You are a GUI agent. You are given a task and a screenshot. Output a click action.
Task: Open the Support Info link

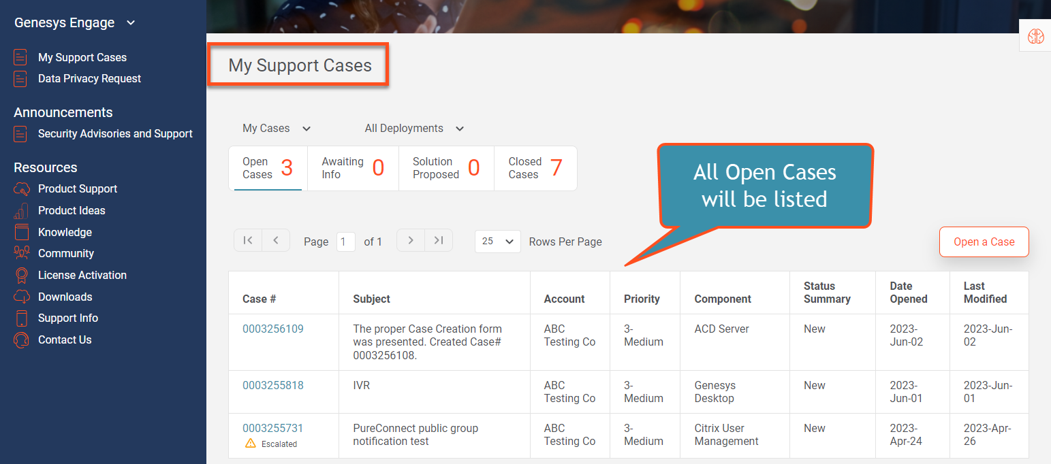pos(68,318)
